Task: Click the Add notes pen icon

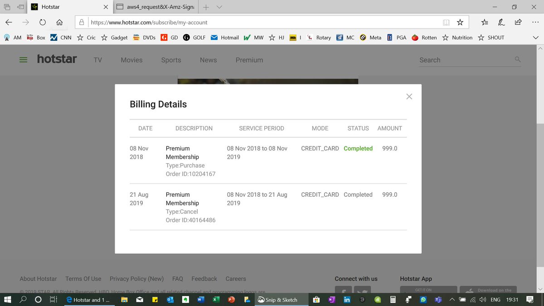Action: click(x=501, y=22)
